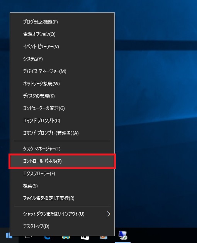Open ネットワーク接続(W)
This screenshot has width=197, height=243.
tap(62, 84)
